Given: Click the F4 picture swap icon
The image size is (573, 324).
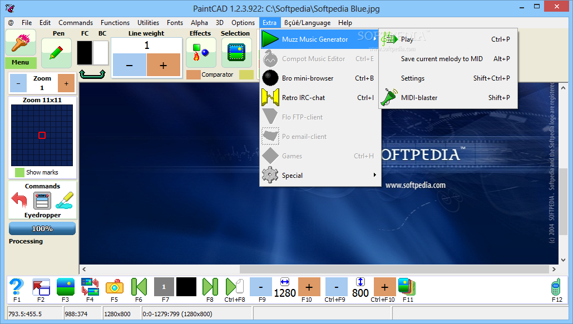Looking at the screenshot, I should point(90,287).
